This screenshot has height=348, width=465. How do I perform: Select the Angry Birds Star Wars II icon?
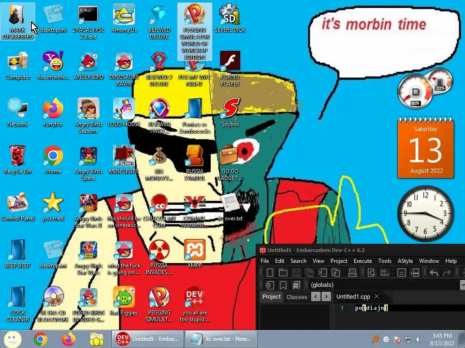coord(89,211)
